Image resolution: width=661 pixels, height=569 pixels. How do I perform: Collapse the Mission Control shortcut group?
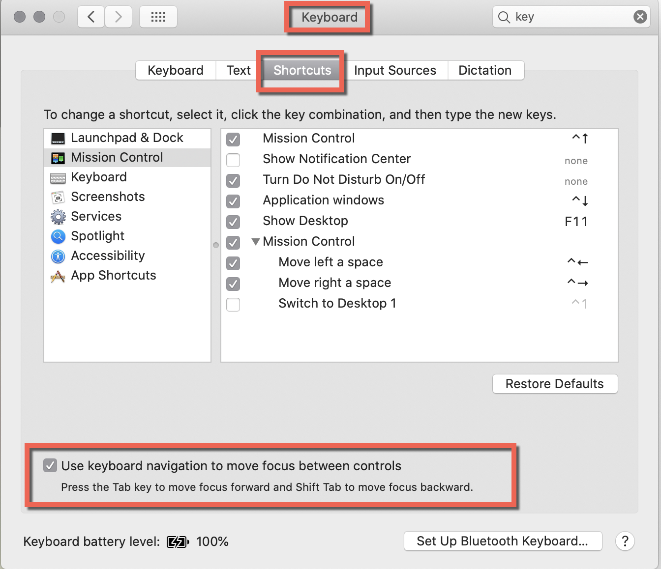click(x=255, y=241)
